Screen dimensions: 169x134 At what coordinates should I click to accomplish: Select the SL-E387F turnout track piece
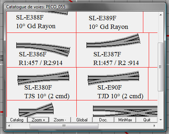tap(113, 50)
